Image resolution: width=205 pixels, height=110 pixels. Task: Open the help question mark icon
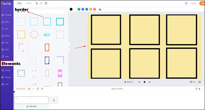186,3
